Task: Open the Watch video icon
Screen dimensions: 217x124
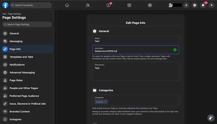Action: pos(108,5)
